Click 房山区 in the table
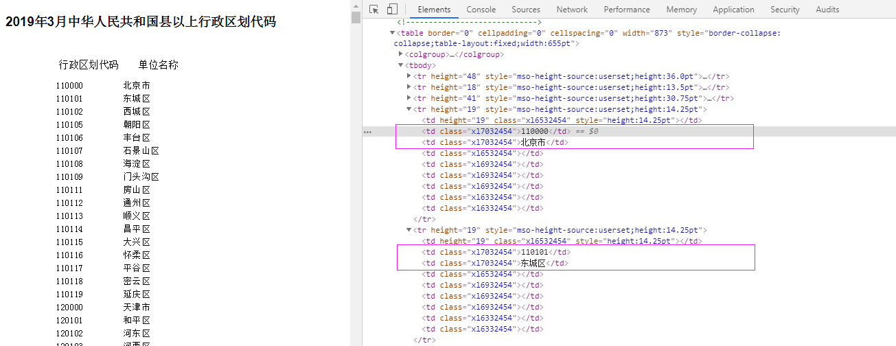 click(137, 190)
